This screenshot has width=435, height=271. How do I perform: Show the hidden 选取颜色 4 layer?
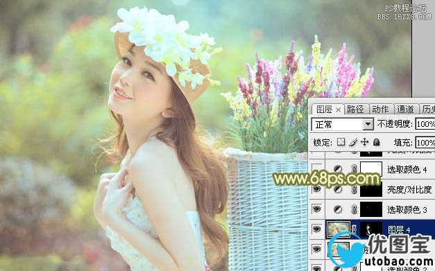point(317,168)
